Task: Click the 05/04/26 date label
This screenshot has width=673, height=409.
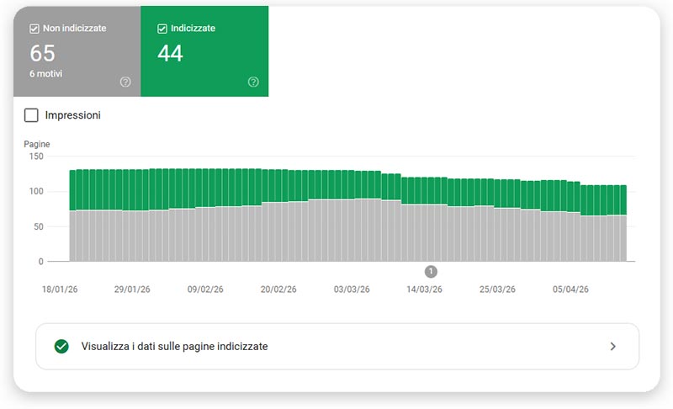Action: click(x=570, y=289)
